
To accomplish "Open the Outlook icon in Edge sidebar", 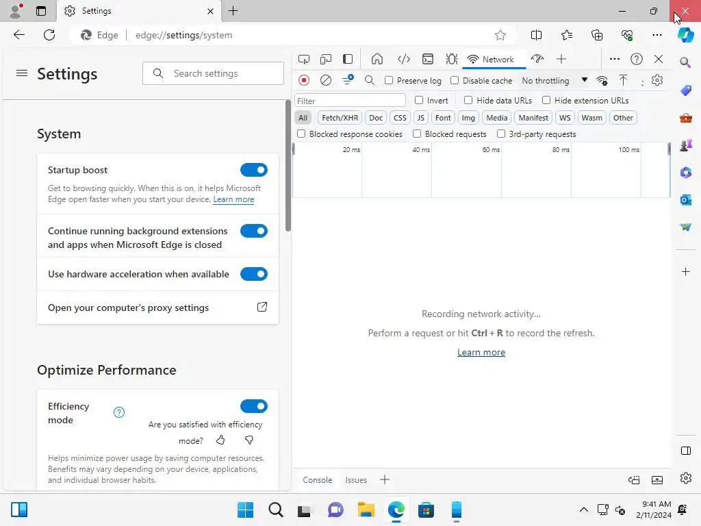I will tap(685, 199).
